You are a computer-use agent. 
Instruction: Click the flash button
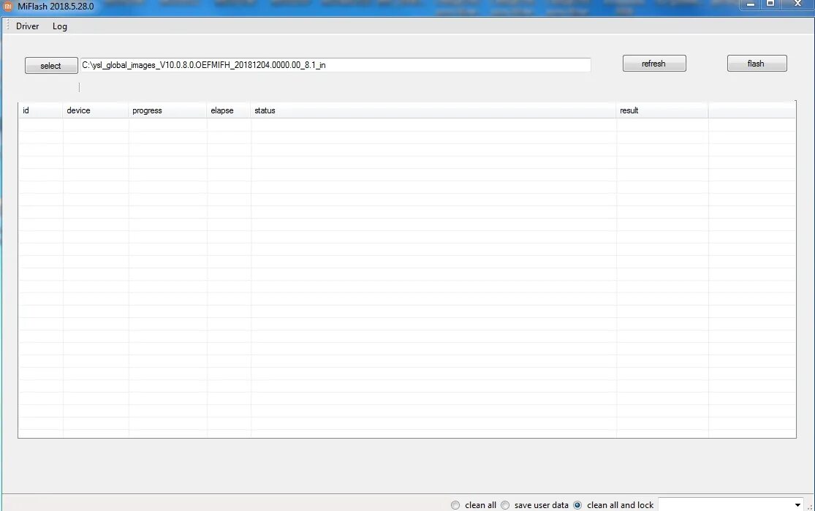[x=757, y=64]
